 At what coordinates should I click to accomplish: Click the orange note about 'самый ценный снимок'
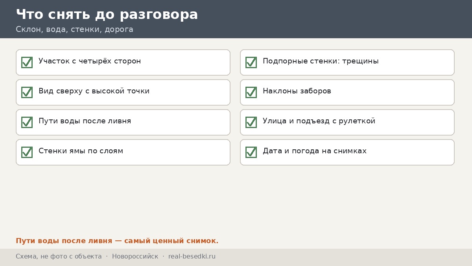tap(117, 241)
